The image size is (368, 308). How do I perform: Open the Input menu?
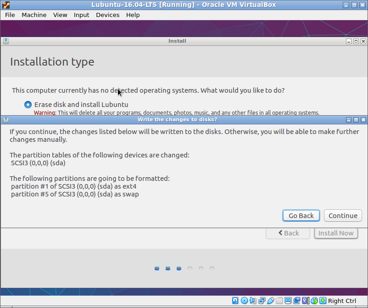pos(81,15)
